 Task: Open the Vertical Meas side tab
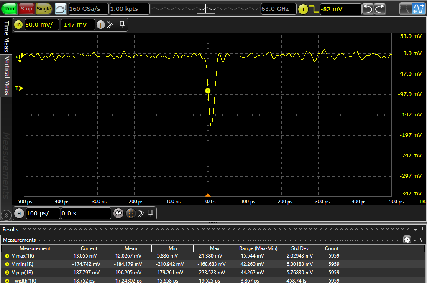(x=6, y=76)
